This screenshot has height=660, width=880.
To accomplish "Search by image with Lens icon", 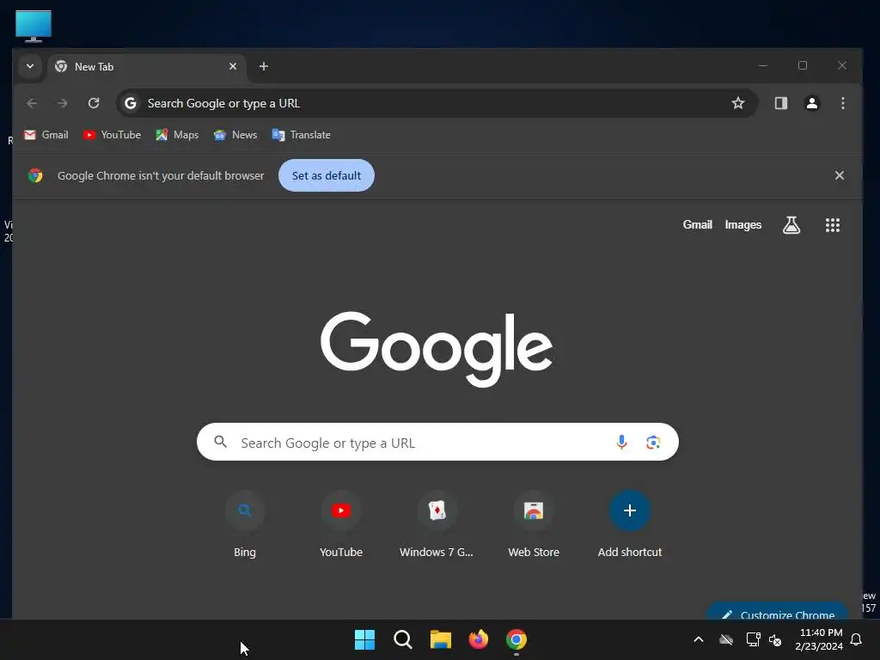I will pyautogui.click(x=653, y=442).
